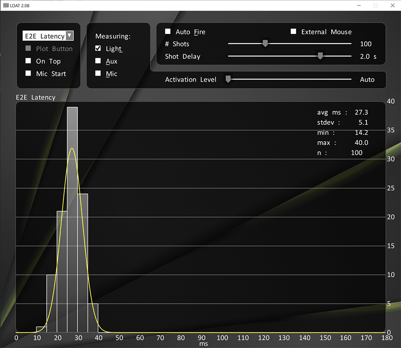Screen dimensions: 401x348
Task: Enable the Aux measuring checkbox
Action: coord(98,61)
